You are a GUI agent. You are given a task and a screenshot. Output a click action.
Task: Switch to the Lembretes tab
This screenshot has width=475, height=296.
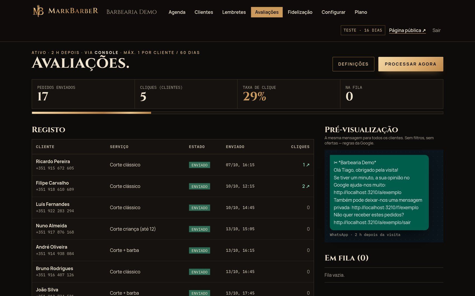[234, 12]
